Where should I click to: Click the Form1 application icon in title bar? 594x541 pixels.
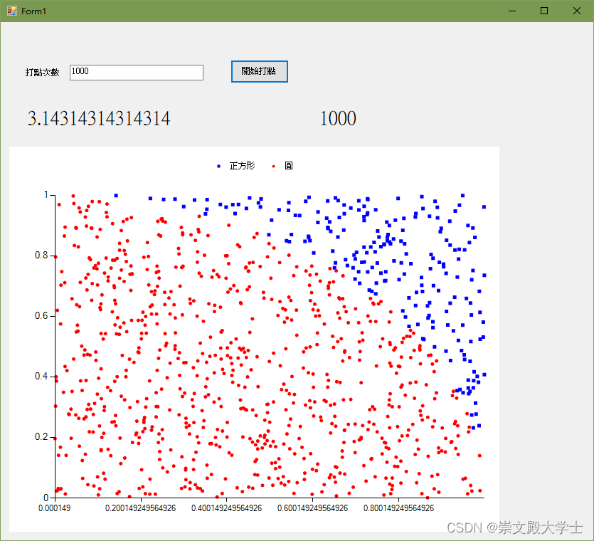(x=12, y=11)
